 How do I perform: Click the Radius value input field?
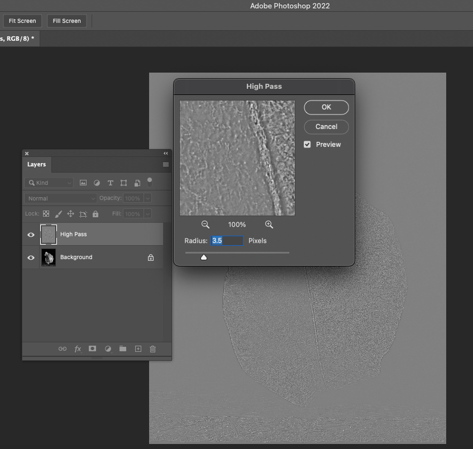[x=227, y=241]
